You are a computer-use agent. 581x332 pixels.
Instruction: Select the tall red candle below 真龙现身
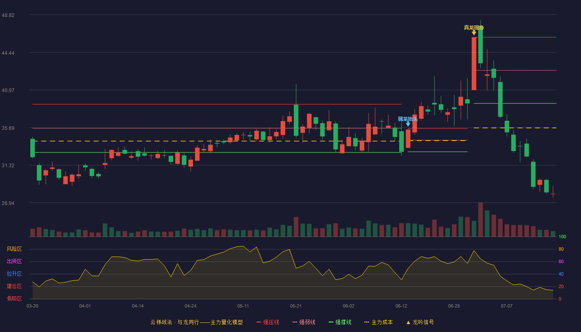[x=474, y=63]
